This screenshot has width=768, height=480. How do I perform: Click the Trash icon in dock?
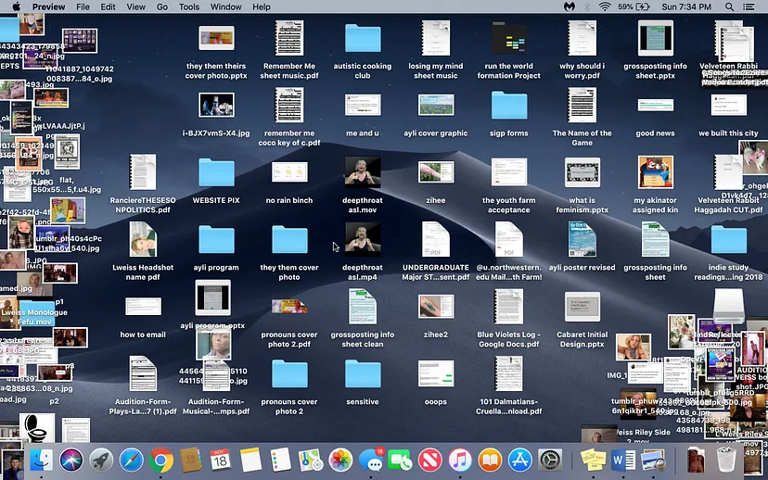(726, 460)
